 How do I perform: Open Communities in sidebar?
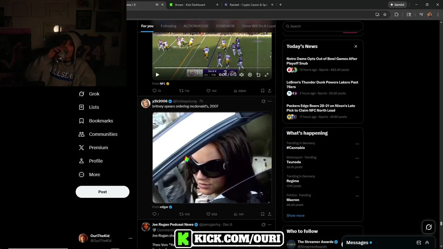click(x=98, y=134)
